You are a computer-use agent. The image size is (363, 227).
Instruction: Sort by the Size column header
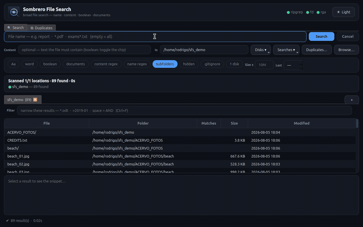234,123
